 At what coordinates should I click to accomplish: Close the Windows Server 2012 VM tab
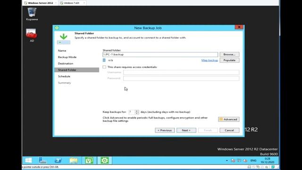pyautogui.click(x=56, y=3)
